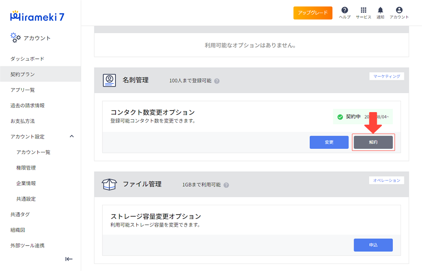The width and height of the screenshot is (422, 271).
Task: Open アプリ一覧 in the sidebar
Action: coord(41,90)
